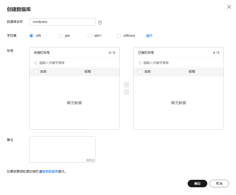Click the help icon beside database name
The width and height of the screenshot is (236, 195).
(100, 23)
